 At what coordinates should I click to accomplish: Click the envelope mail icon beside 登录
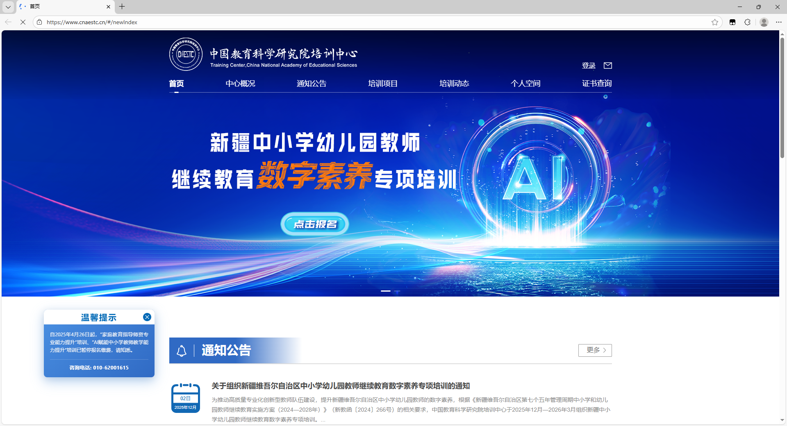click(608, 66)
